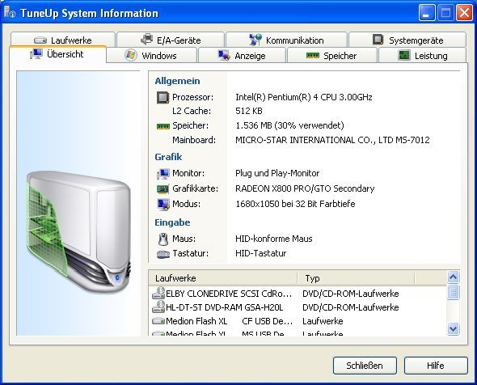Click the drive list scroll up arrow
This screenshot has height=385, width=477.
(x=453, y=277)
